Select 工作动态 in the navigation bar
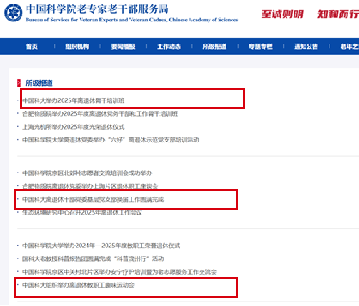This screenshot has width=359, height=306. [x=169, y=46]
